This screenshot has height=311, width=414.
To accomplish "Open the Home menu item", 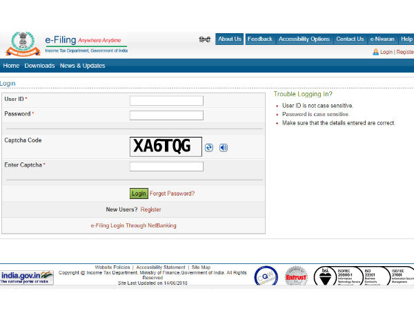I will click(11, 66).
